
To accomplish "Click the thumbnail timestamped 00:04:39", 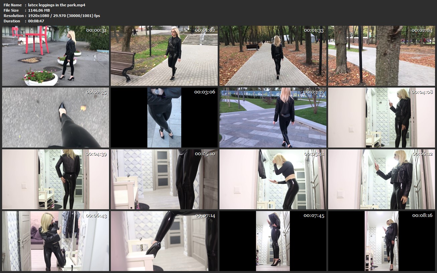I will pyautogui.click(x=56, y=179).
